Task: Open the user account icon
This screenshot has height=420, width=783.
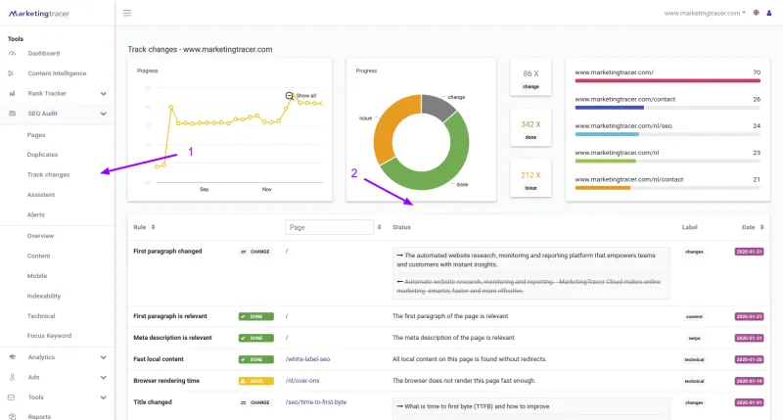Action: click(x=769, y=13)
